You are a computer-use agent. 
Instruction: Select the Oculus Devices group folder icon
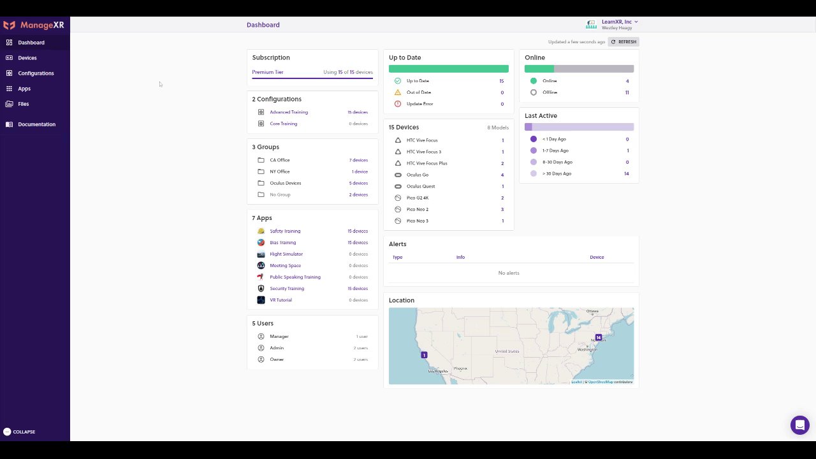point(261,183)
